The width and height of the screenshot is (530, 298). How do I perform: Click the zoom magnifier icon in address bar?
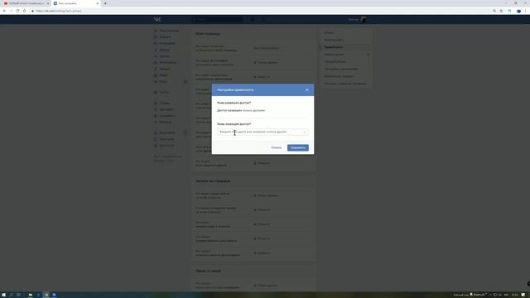(x=494, y=11)
